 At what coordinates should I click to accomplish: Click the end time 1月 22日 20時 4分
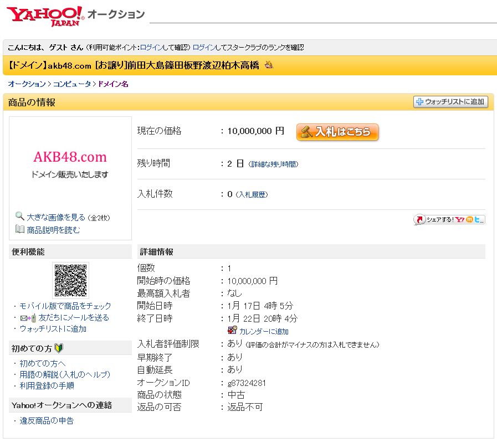[x=263, y=318]
